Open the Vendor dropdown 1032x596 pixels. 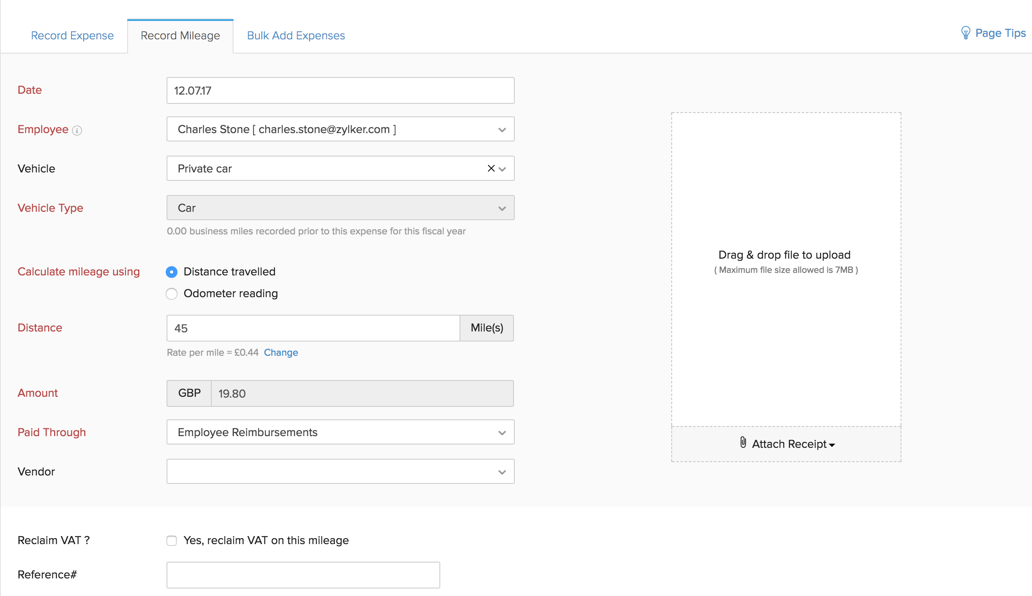click(x=502, y=472)
